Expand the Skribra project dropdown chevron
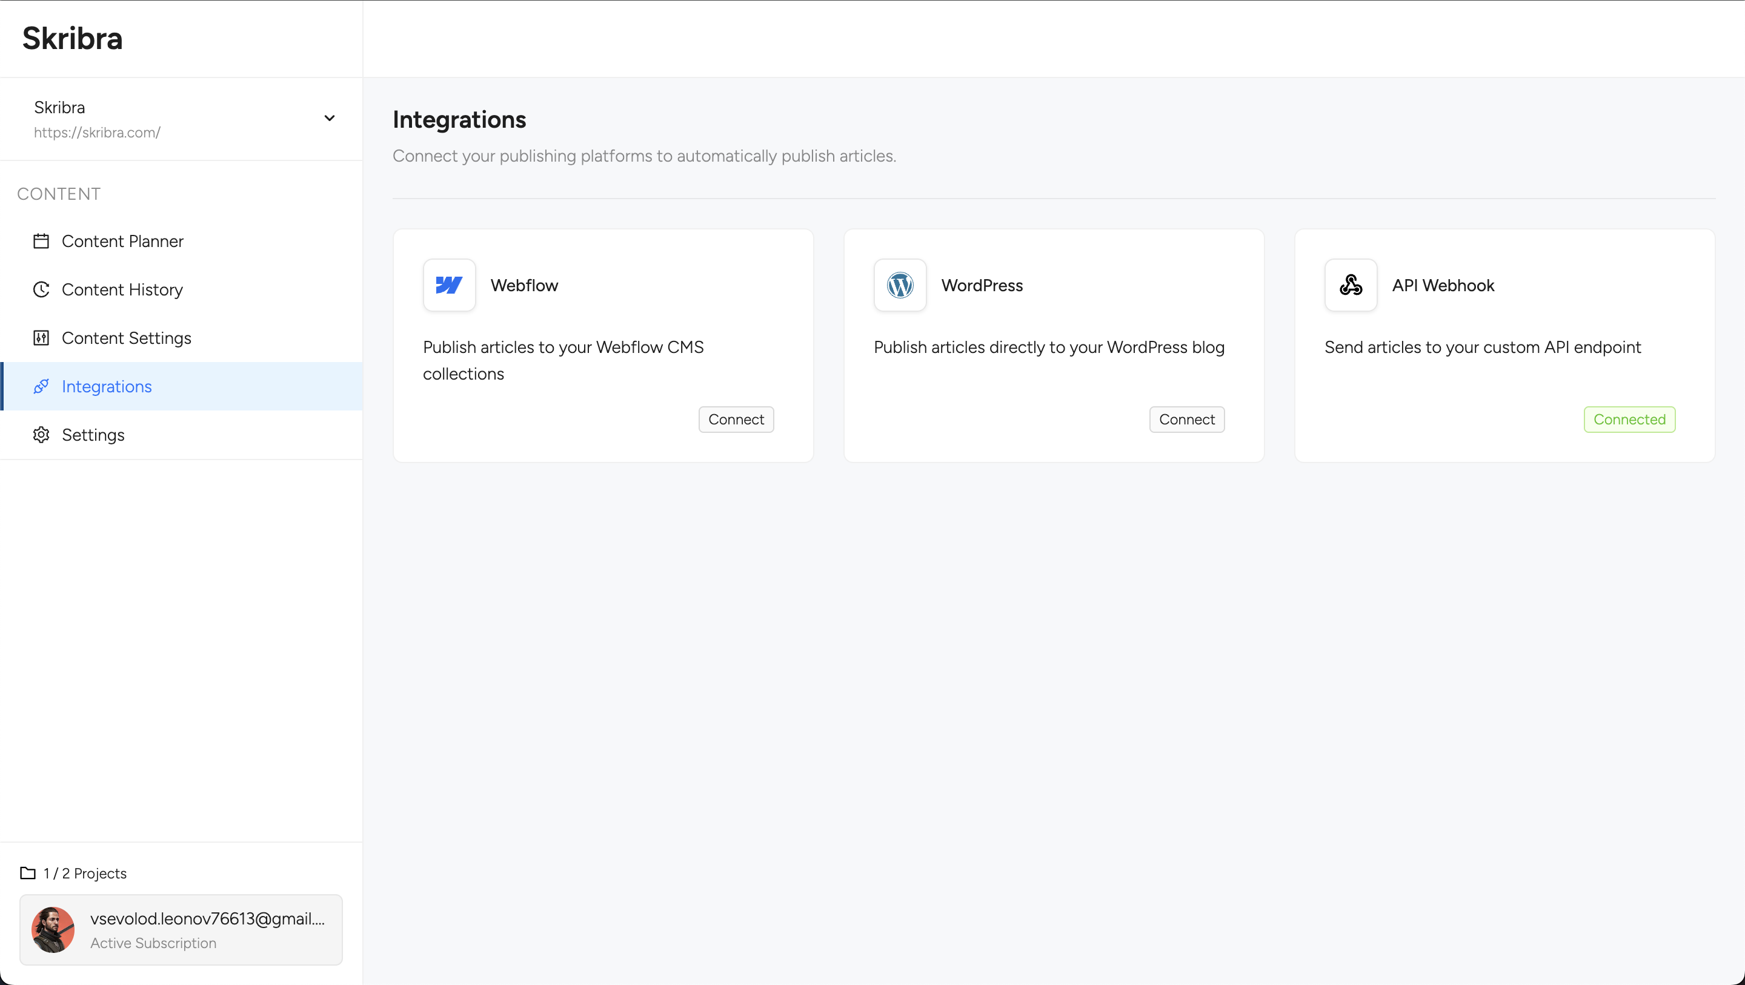1745x985 pixels. click(x=329, y=119)
